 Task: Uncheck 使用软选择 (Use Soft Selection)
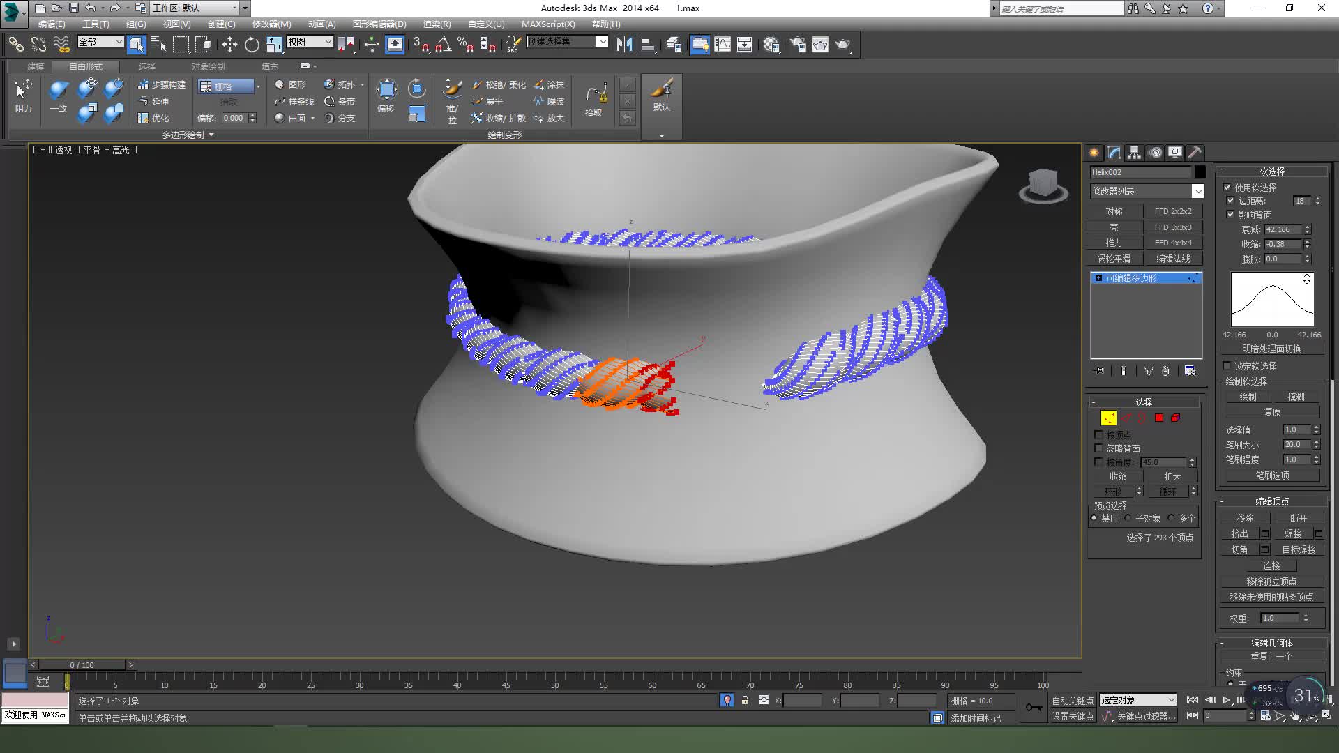pyautogui.click(x=1227, y=188)
